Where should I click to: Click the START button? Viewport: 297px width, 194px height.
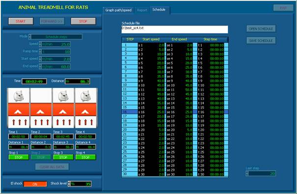[21, 21]
